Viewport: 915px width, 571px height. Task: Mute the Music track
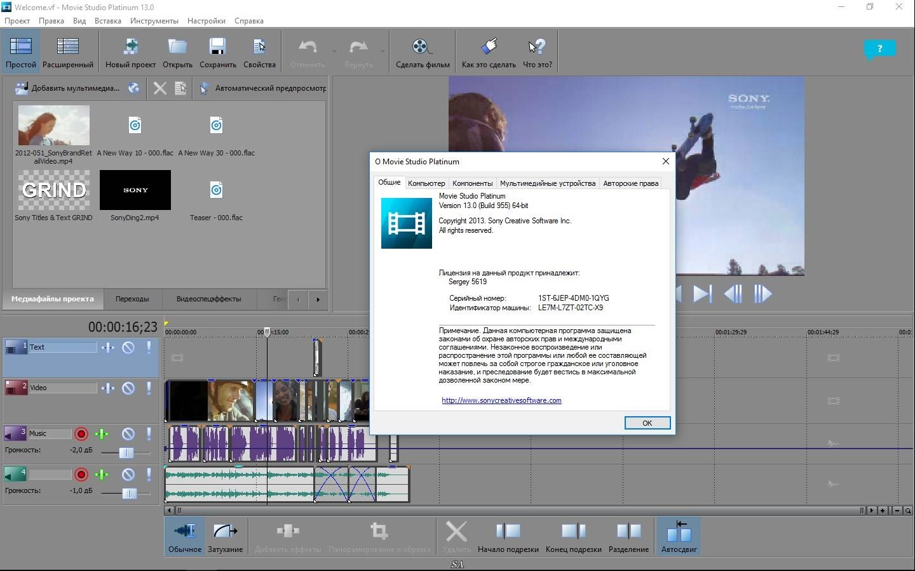tap(128, 434)
